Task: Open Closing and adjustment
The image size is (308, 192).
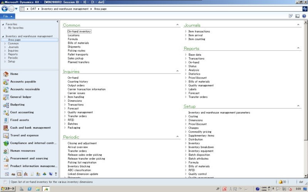Action: 82,143
